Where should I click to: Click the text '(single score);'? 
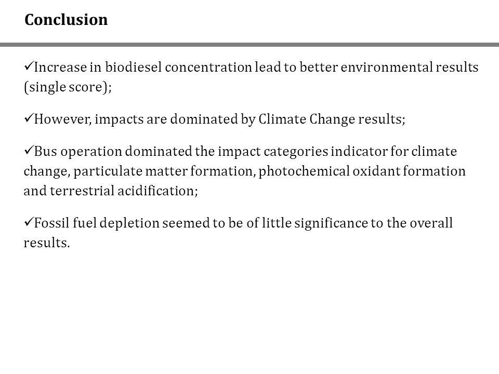(68, 87)
